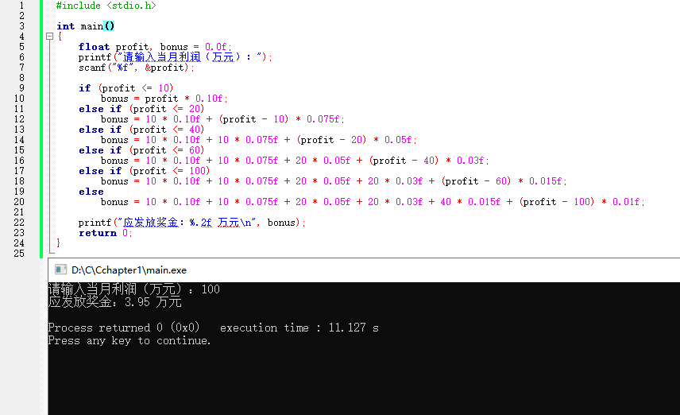Click line number 20 in the gutter
Image resolution: width=680 pixels, height=415 pixels.
(19, 202)
